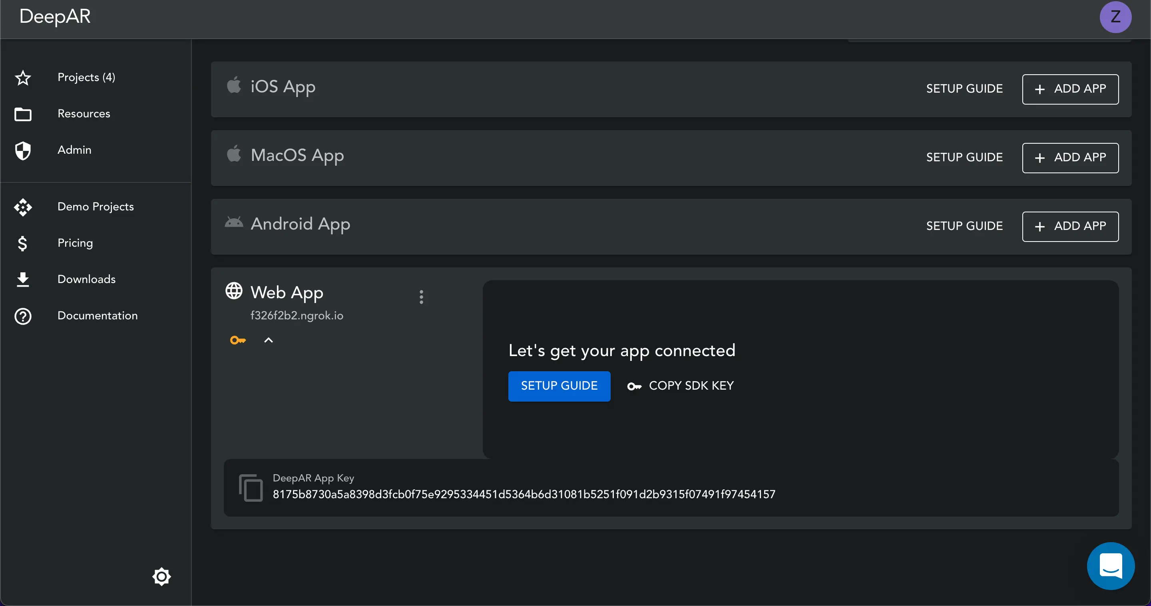Screen dimensions: 1151x606
Task: Click COPY SDK KEY
Action: pos(681,386)
